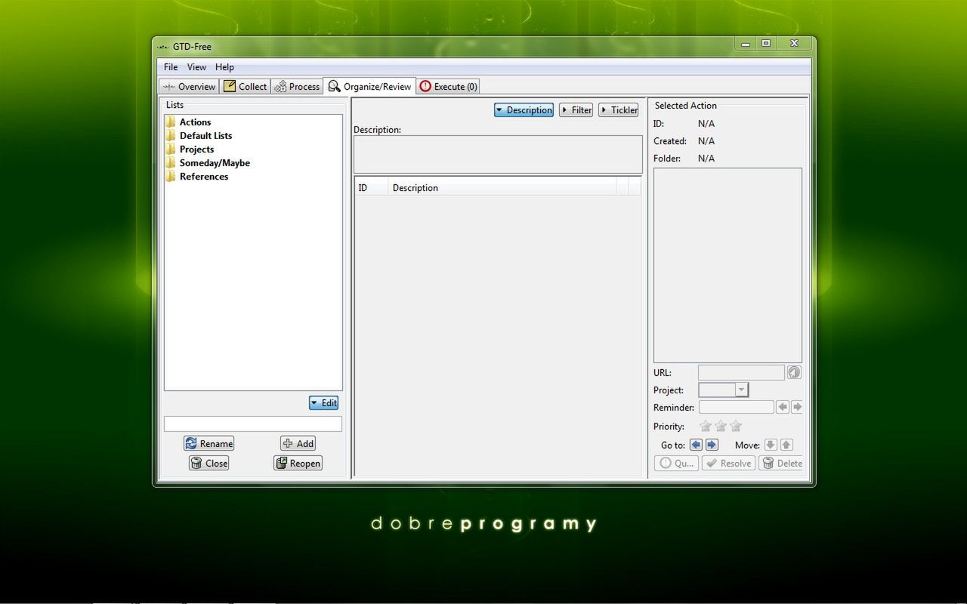Click the Resolve button
Viewport: 967px width, 604px height.
(x=728, y=464)
